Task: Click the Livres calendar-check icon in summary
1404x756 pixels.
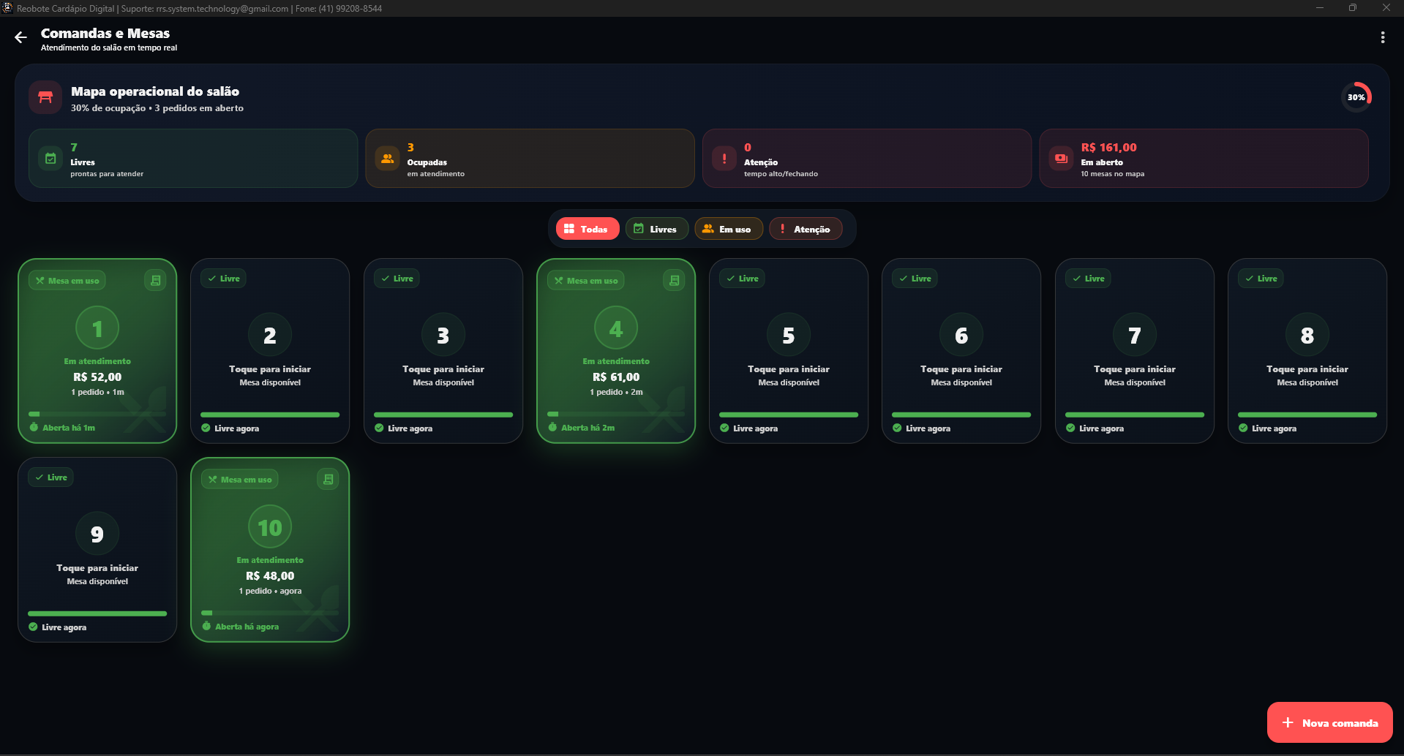Action: [50, 158]
